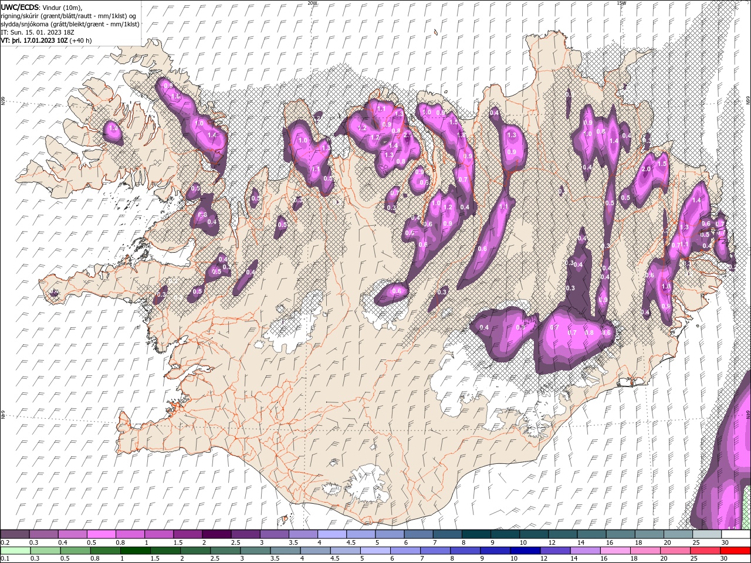Select the rigning/skúrir legend description line
Image resolution: width=751 pixels, height=563 pixels.
68,16
